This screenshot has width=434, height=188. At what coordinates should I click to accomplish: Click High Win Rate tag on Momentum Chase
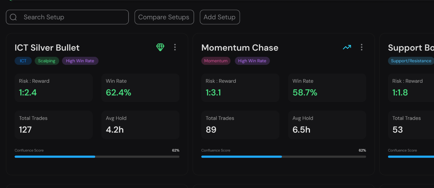[252, 61]
